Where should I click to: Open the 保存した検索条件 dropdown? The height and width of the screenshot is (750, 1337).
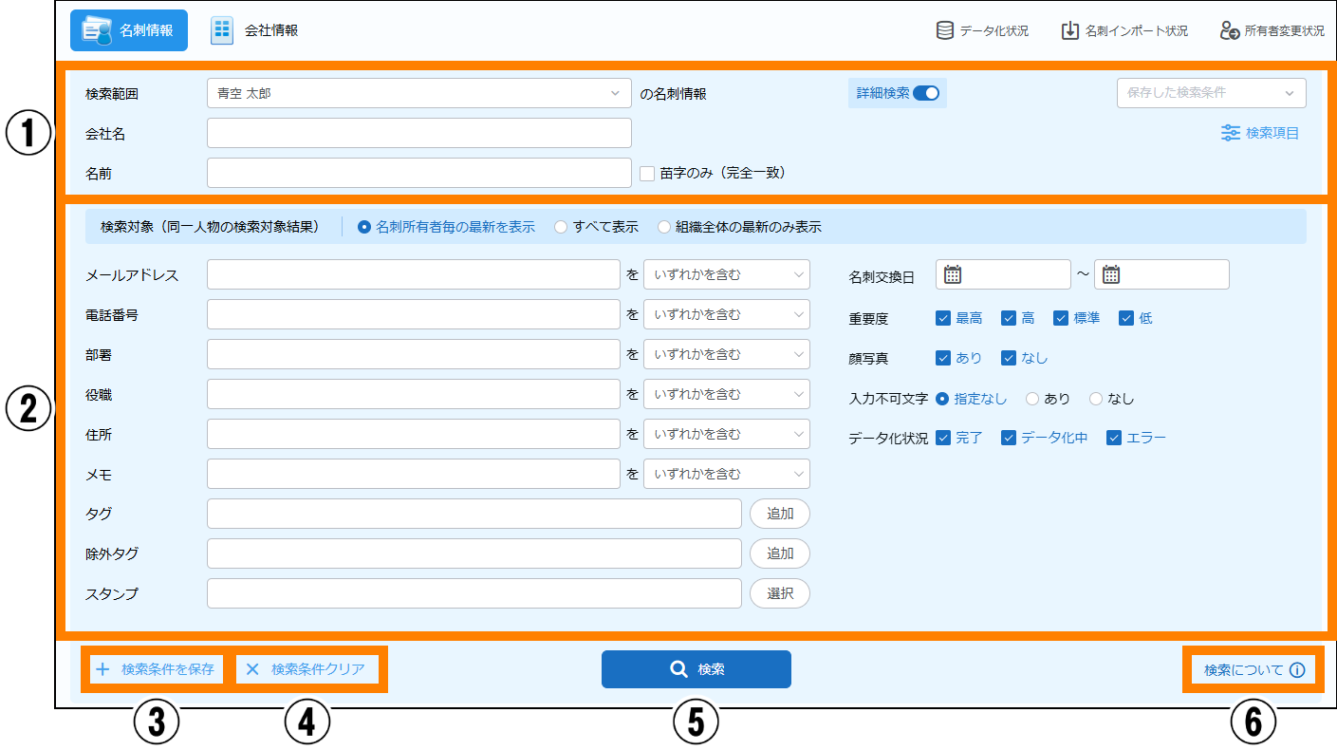(1211, 93)
